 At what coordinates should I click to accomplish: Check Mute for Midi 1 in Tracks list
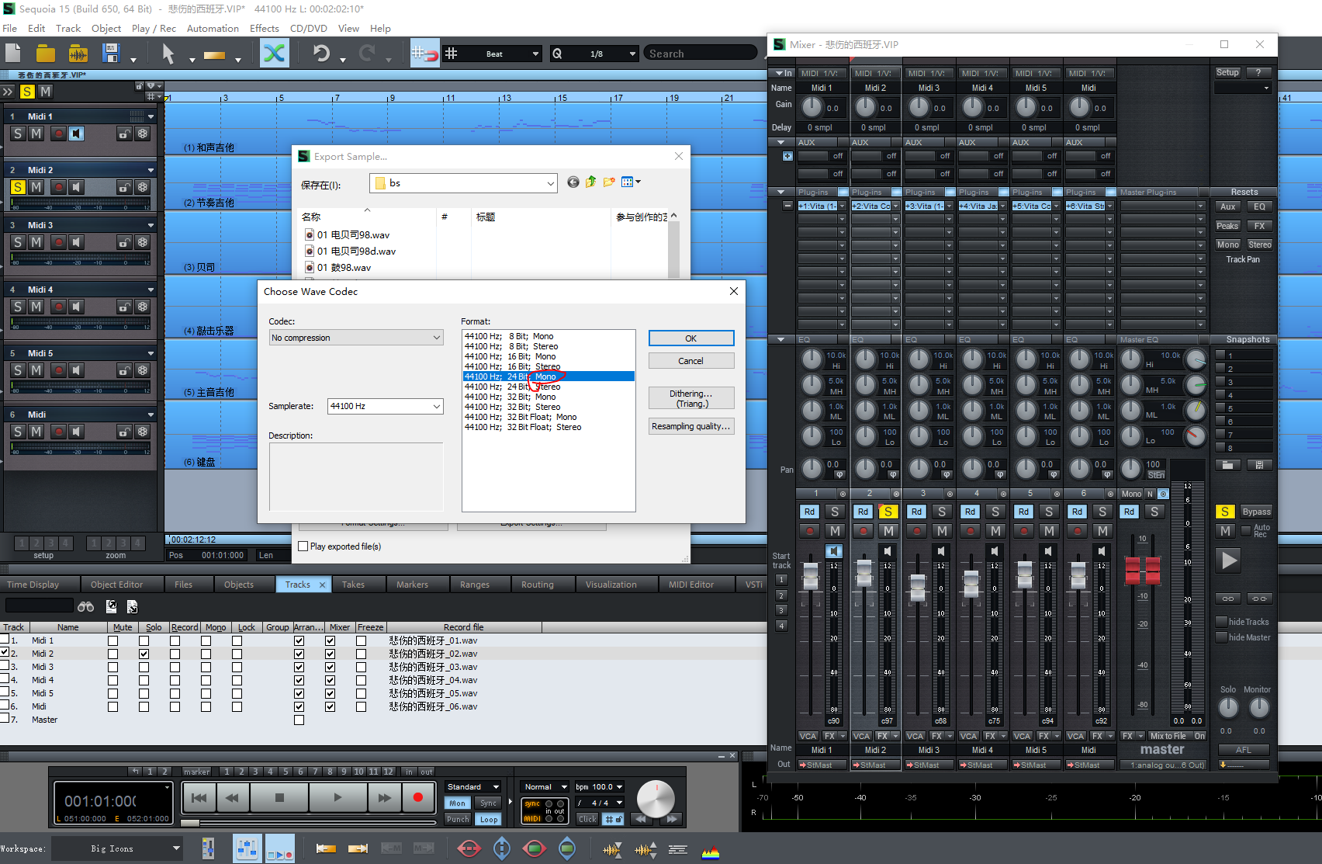point(112,640)
